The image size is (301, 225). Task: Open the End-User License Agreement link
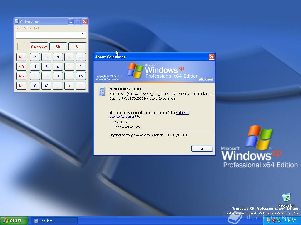tap(149, 115)
